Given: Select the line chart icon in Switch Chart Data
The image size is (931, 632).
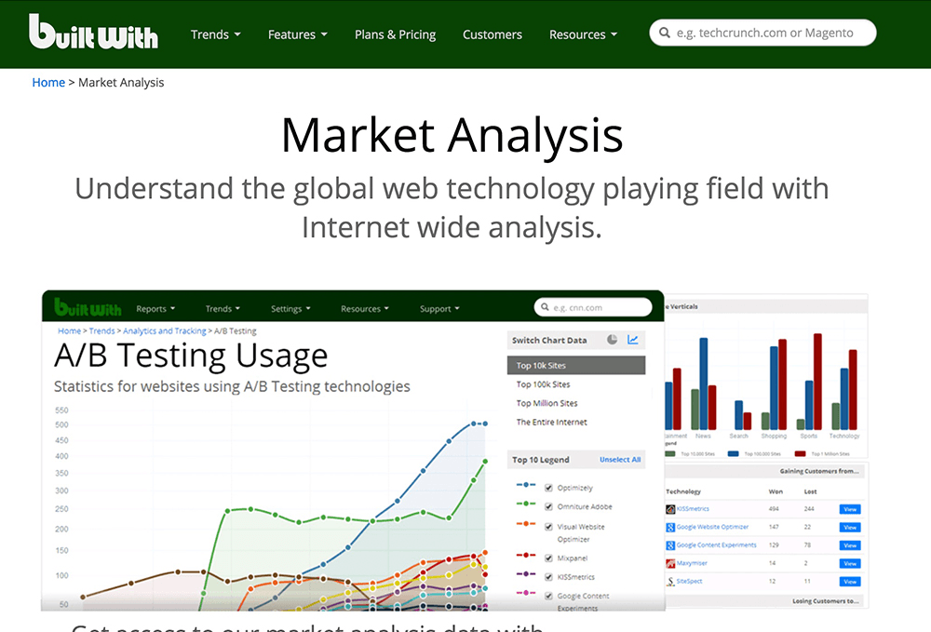Looking at the screenshot, I should point(633,340).
